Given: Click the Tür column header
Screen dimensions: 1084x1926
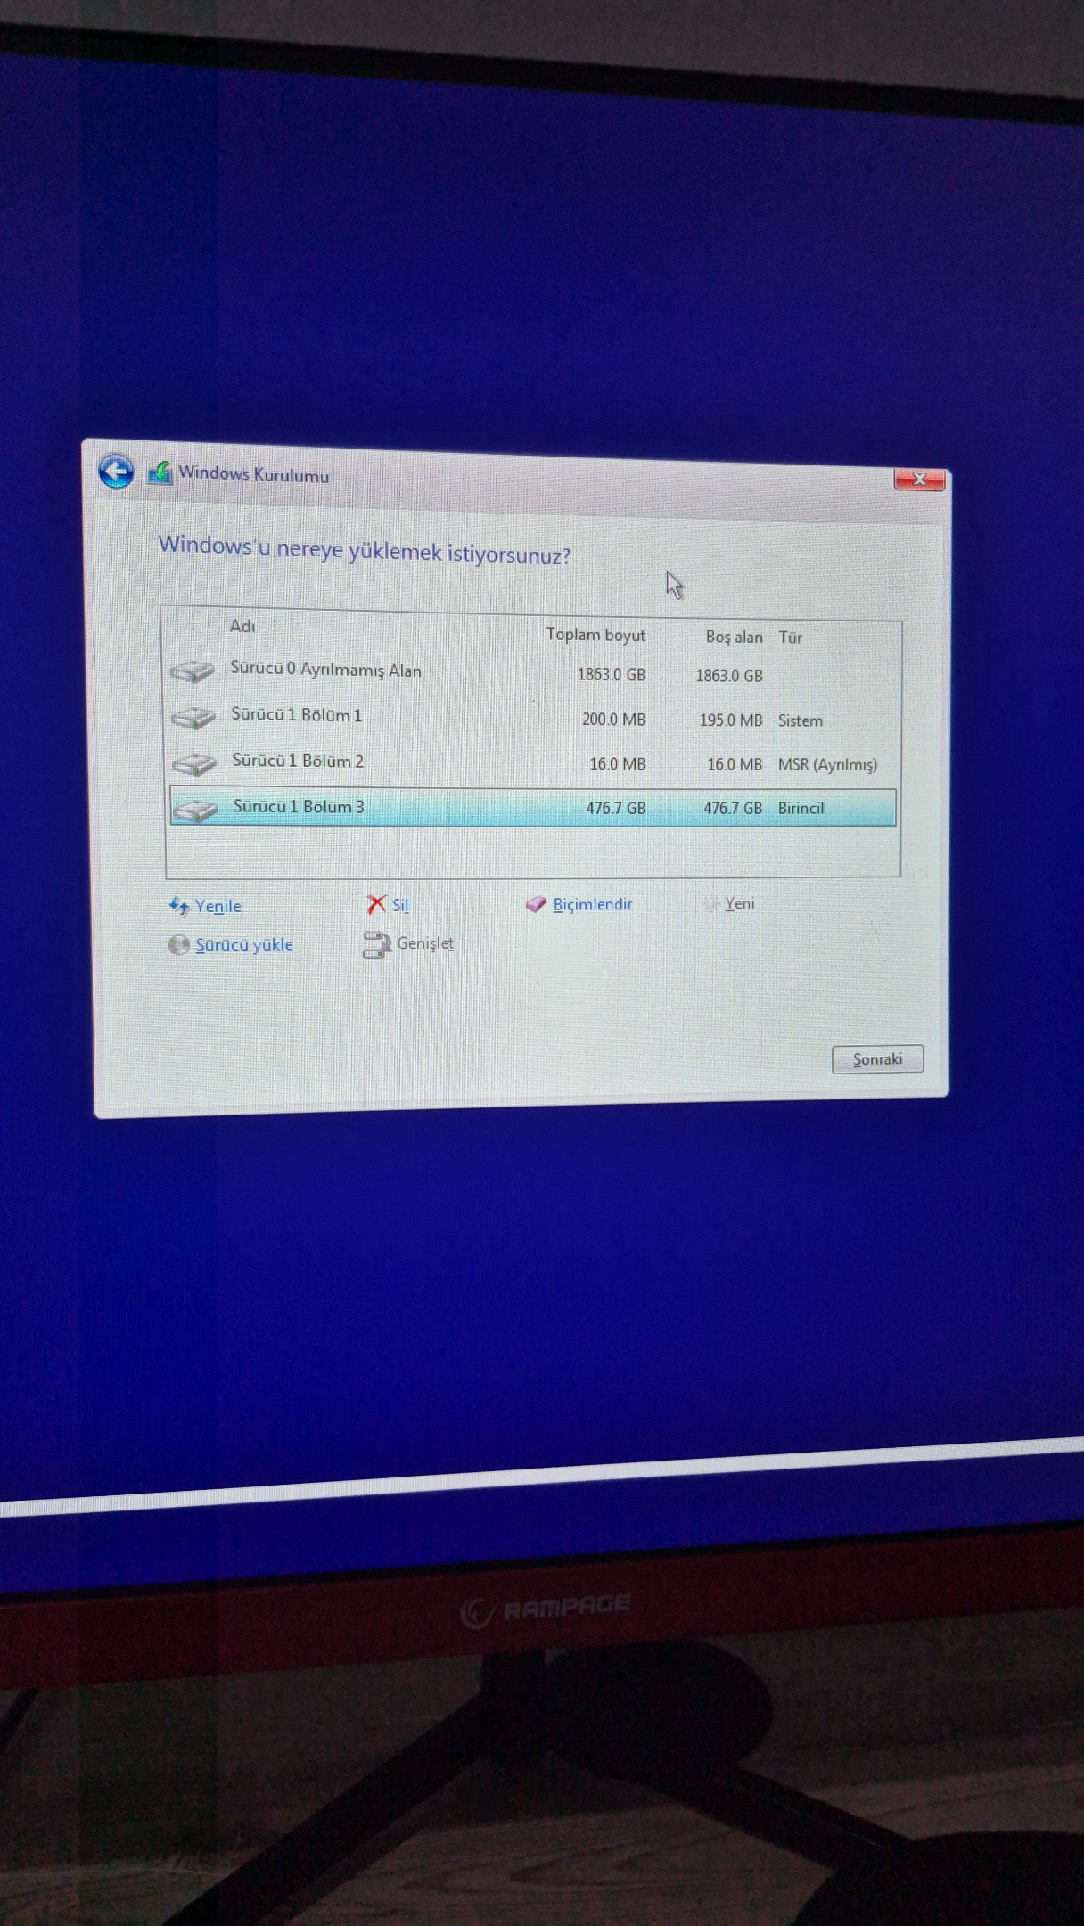Looking at the screenshot, I should (790, 638).
